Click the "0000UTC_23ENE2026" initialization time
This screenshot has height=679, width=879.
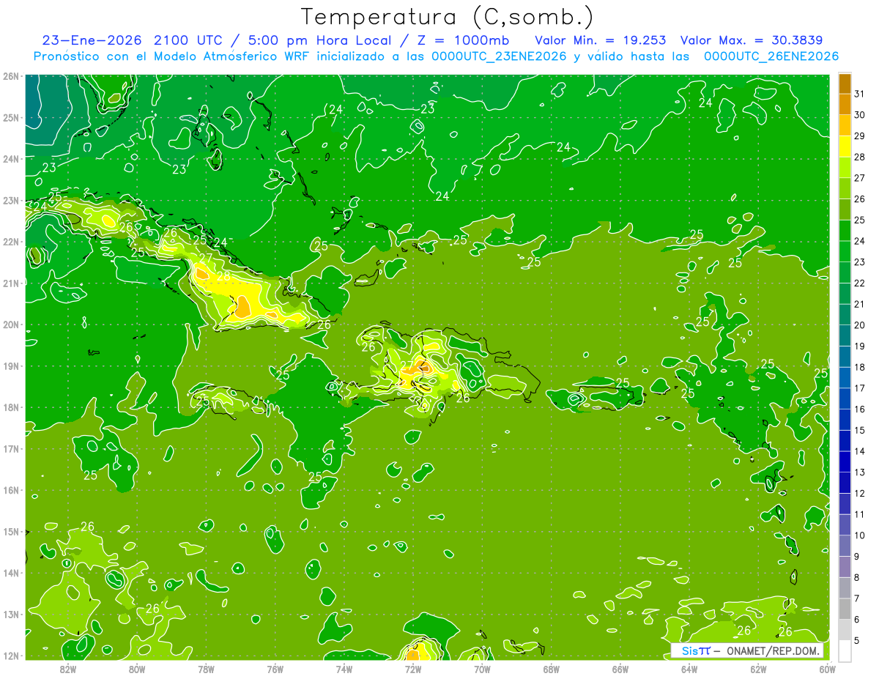pyautogui.click(x=499, y=56)
